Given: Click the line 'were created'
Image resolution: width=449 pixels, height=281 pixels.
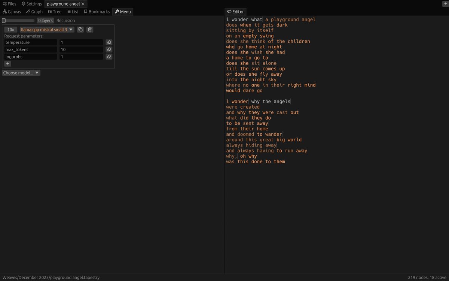Looking at the screenshot, I should pos(243,107).
